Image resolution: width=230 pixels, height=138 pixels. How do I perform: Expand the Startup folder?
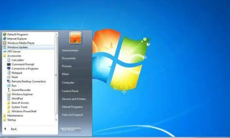point(12,120)
